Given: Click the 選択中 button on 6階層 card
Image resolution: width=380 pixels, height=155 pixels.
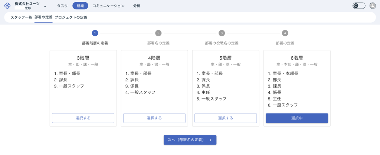Looking at the screenshot, I should (297, 118).
